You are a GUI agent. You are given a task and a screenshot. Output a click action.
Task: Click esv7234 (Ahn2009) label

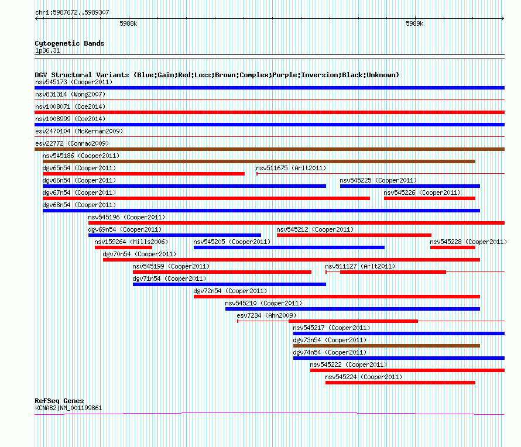pos(266,315)
